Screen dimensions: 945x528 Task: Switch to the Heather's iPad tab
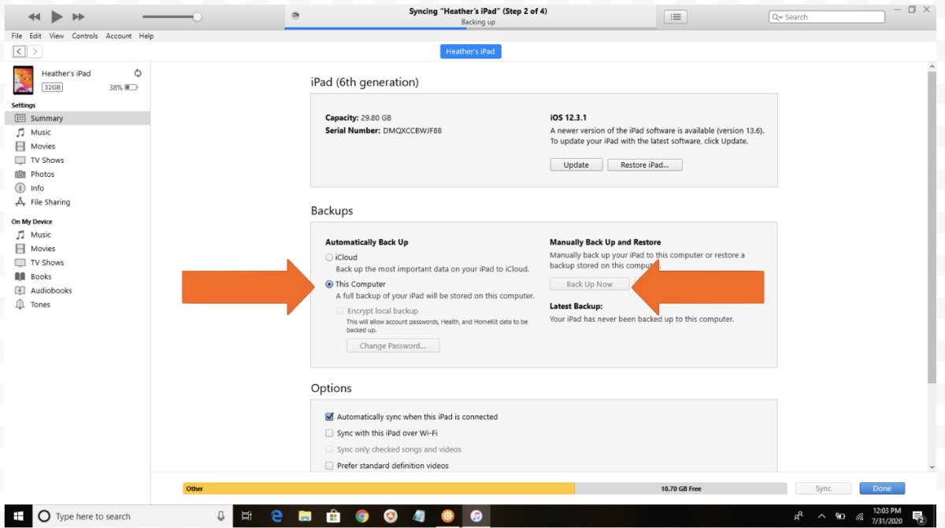coord(470,51)
